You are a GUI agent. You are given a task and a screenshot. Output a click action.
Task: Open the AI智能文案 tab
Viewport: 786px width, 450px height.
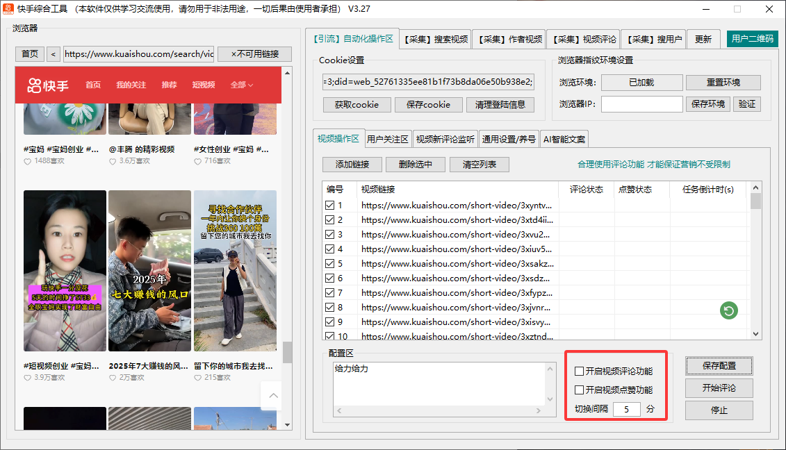click(564, 139)
